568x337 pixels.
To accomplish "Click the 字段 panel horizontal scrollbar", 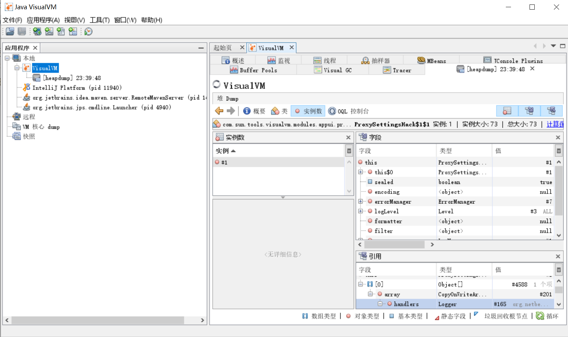I will coord(394,244).
